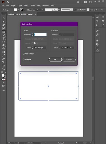The height and width of the screenshot is (144, 106).
Task: Open the Basic brush definition dropdown
Action: tap(75, 10)
